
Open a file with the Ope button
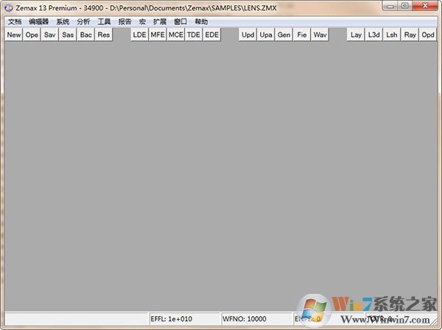(x=32, y=35)
